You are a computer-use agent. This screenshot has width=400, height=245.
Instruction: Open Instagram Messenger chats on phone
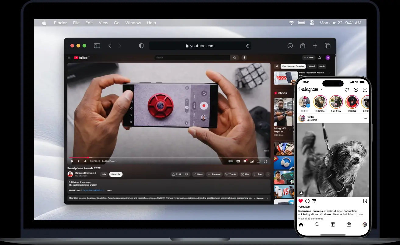356,90
